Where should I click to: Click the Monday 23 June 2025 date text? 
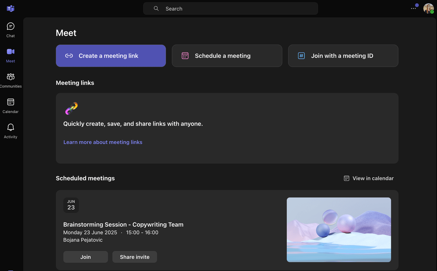coord(90,232)
